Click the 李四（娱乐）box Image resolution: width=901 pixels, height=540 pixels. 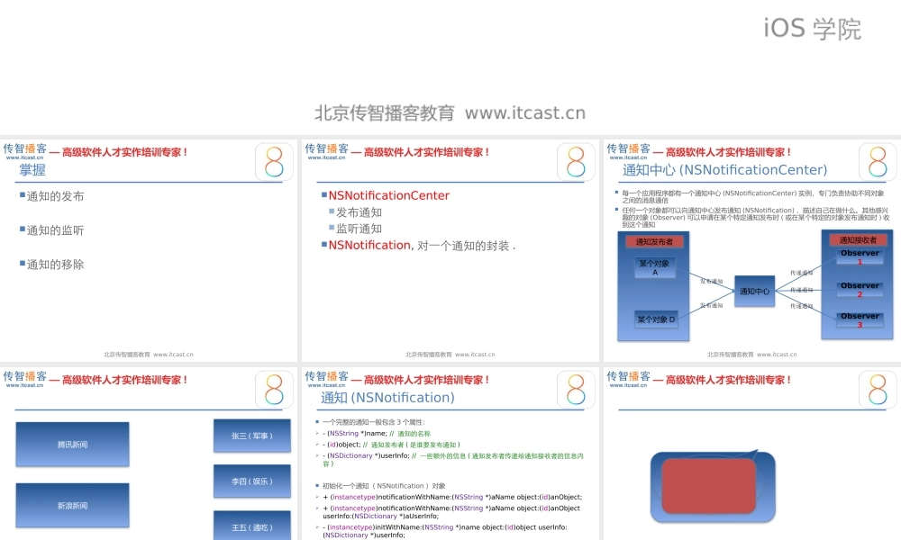251,481
